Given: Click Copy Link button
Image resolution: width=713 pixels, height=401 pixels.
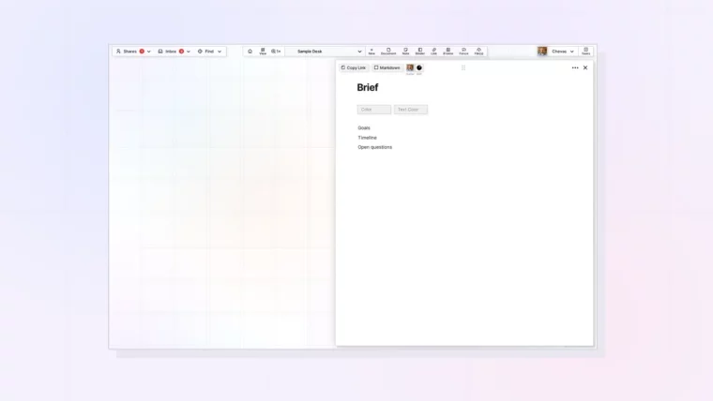Looking at the screenshot, I should click(x=354, y=67).
